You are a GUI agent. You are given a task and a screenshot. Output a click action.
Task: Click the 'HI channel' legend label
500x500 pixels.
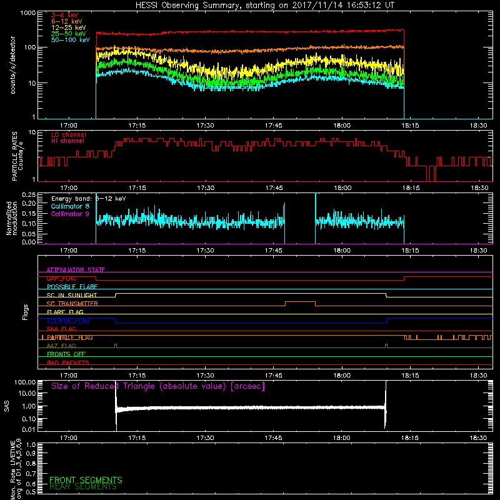[x=67, y=141]
